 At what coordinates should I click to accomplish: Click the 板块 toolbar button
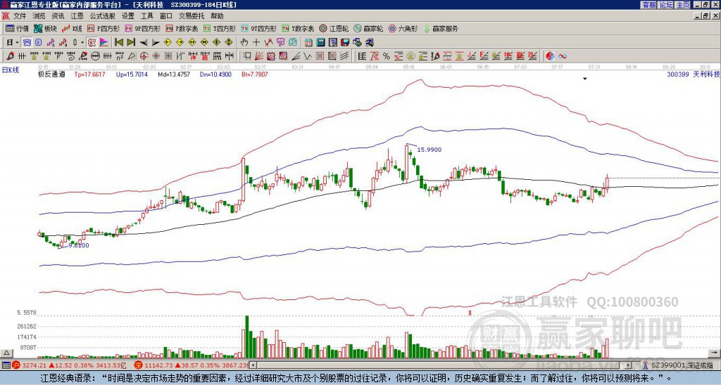click(45, 28)
